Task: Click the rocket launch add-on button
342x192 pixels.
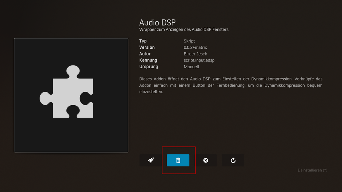Action: coord(151,160)
